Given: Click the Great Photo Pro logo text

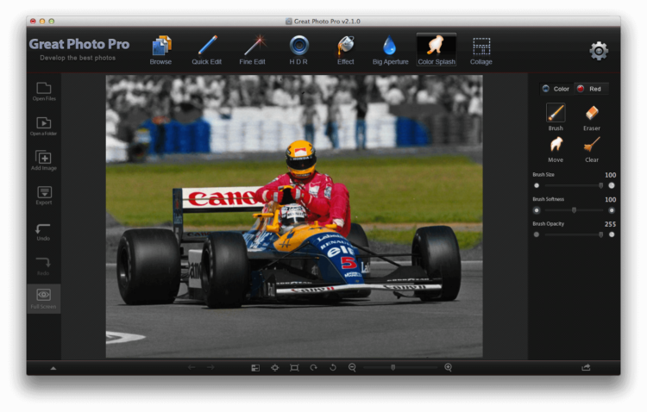Looking at the screenshot, I should click(79, 44).
